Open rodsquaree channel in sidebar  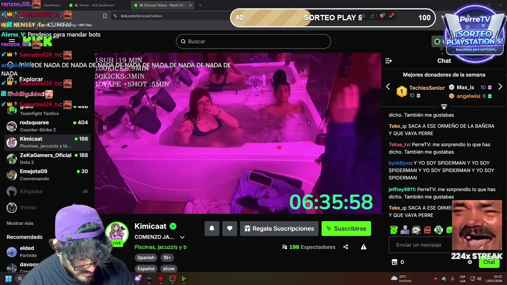click(x=48, y=126)
